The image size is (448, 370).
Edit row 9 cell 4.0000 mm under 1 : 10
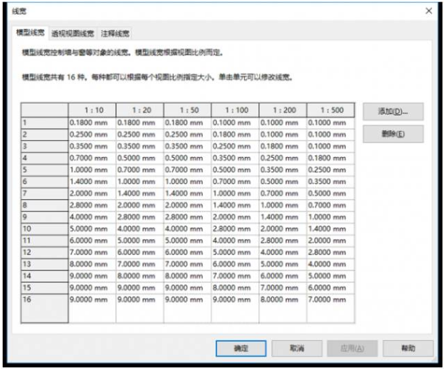pos(92,217)
